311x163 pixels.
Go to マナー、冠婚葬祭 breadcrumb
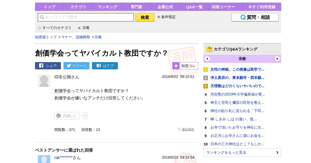pyautogui.click(x=76, y=37)
